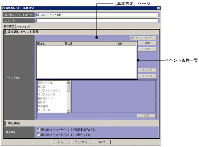This screenshot has height=147, width=199.
Task: Click attribute list scroll up arrow
Action: pyautogui.click(x=68, y=82)
